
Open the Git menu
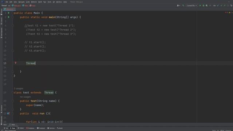coord(54,2)
